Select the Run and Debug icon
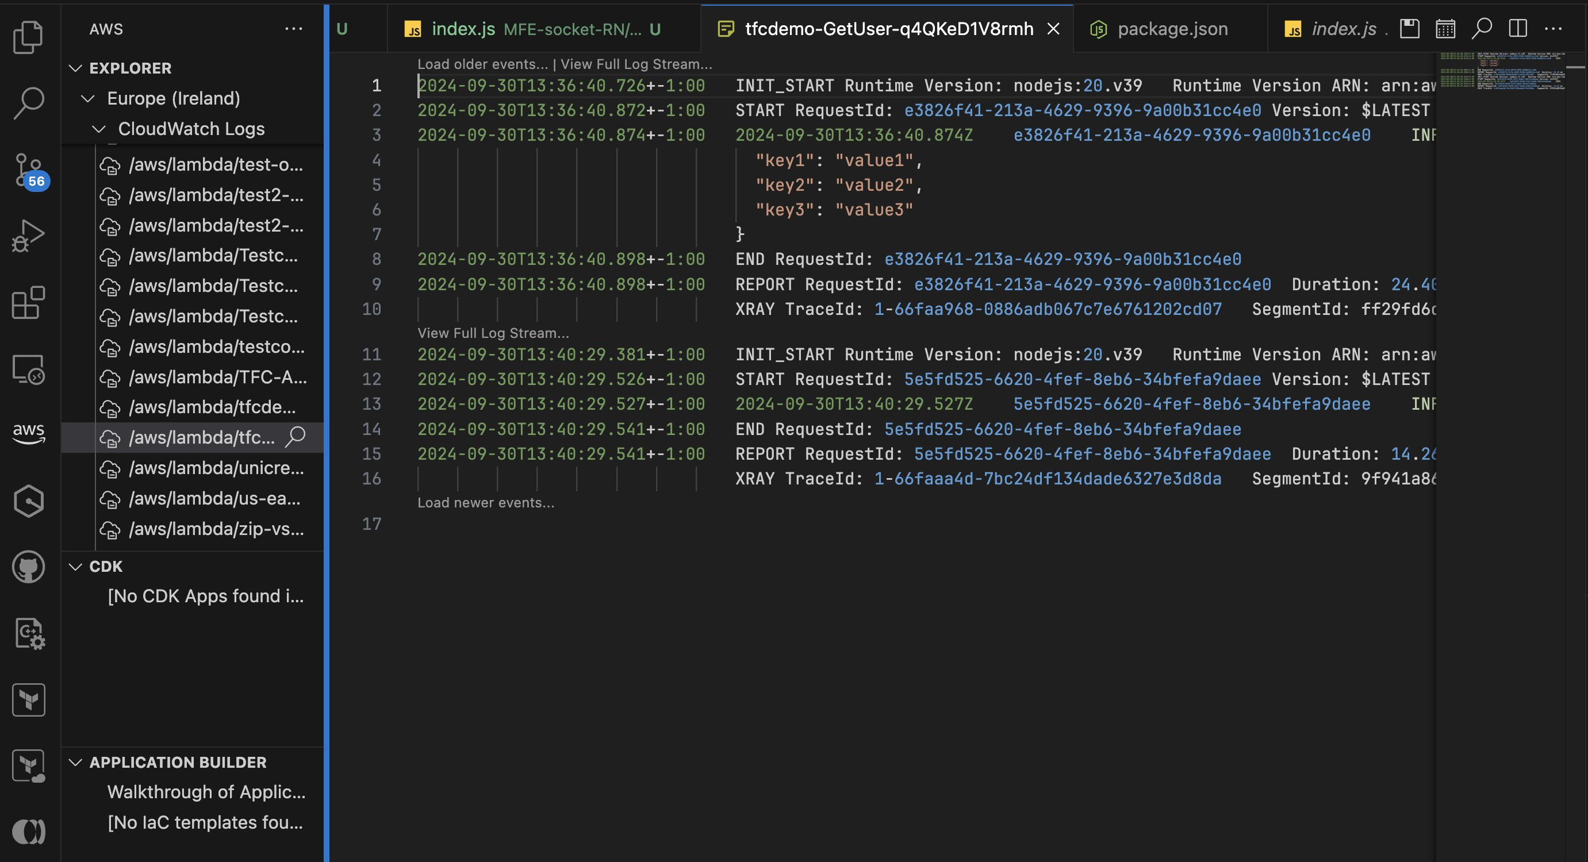The width and height of the screenshot is (1588, 862). tap(28, 236)
